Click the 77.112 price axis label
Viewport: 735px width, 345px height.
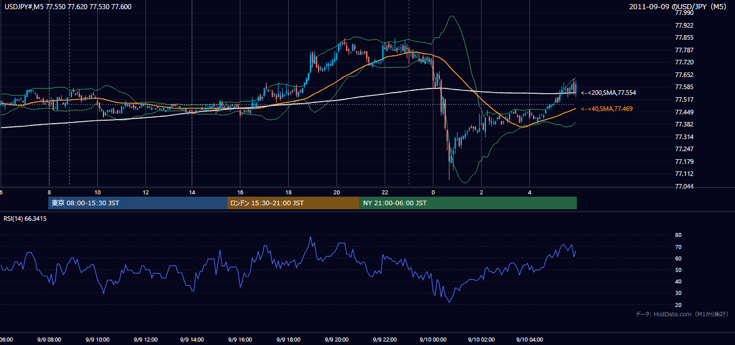pyautogui.click(x=684, y=174)
